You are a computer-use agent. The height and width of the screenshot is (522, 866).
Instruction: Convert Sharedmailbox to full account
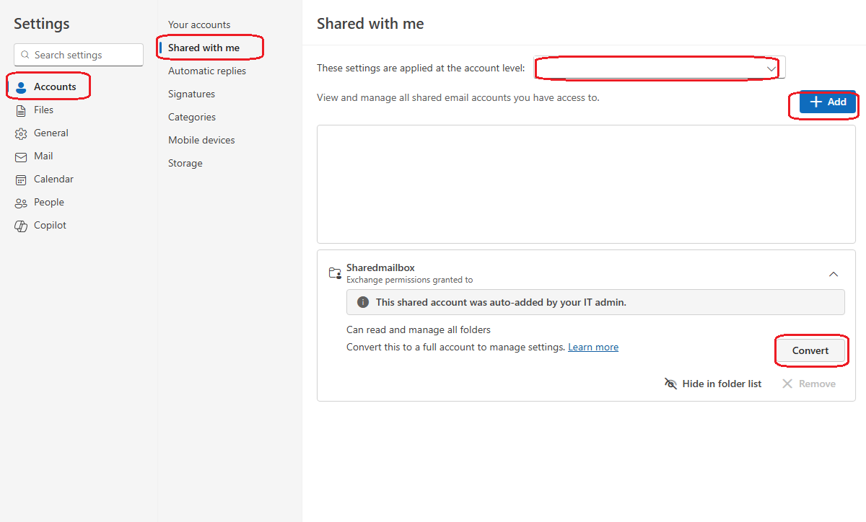810,350
